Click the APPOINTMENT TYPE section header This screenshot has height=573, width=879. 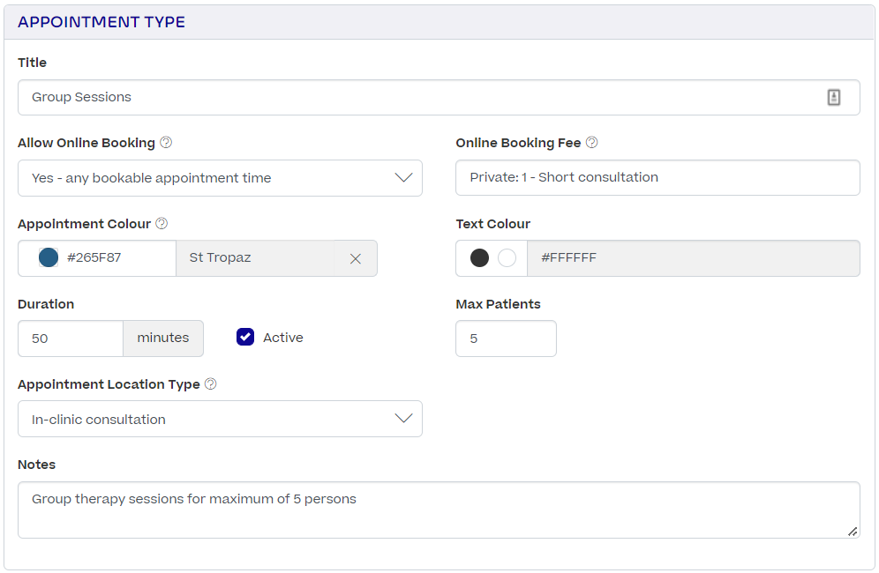coord(102,21)
